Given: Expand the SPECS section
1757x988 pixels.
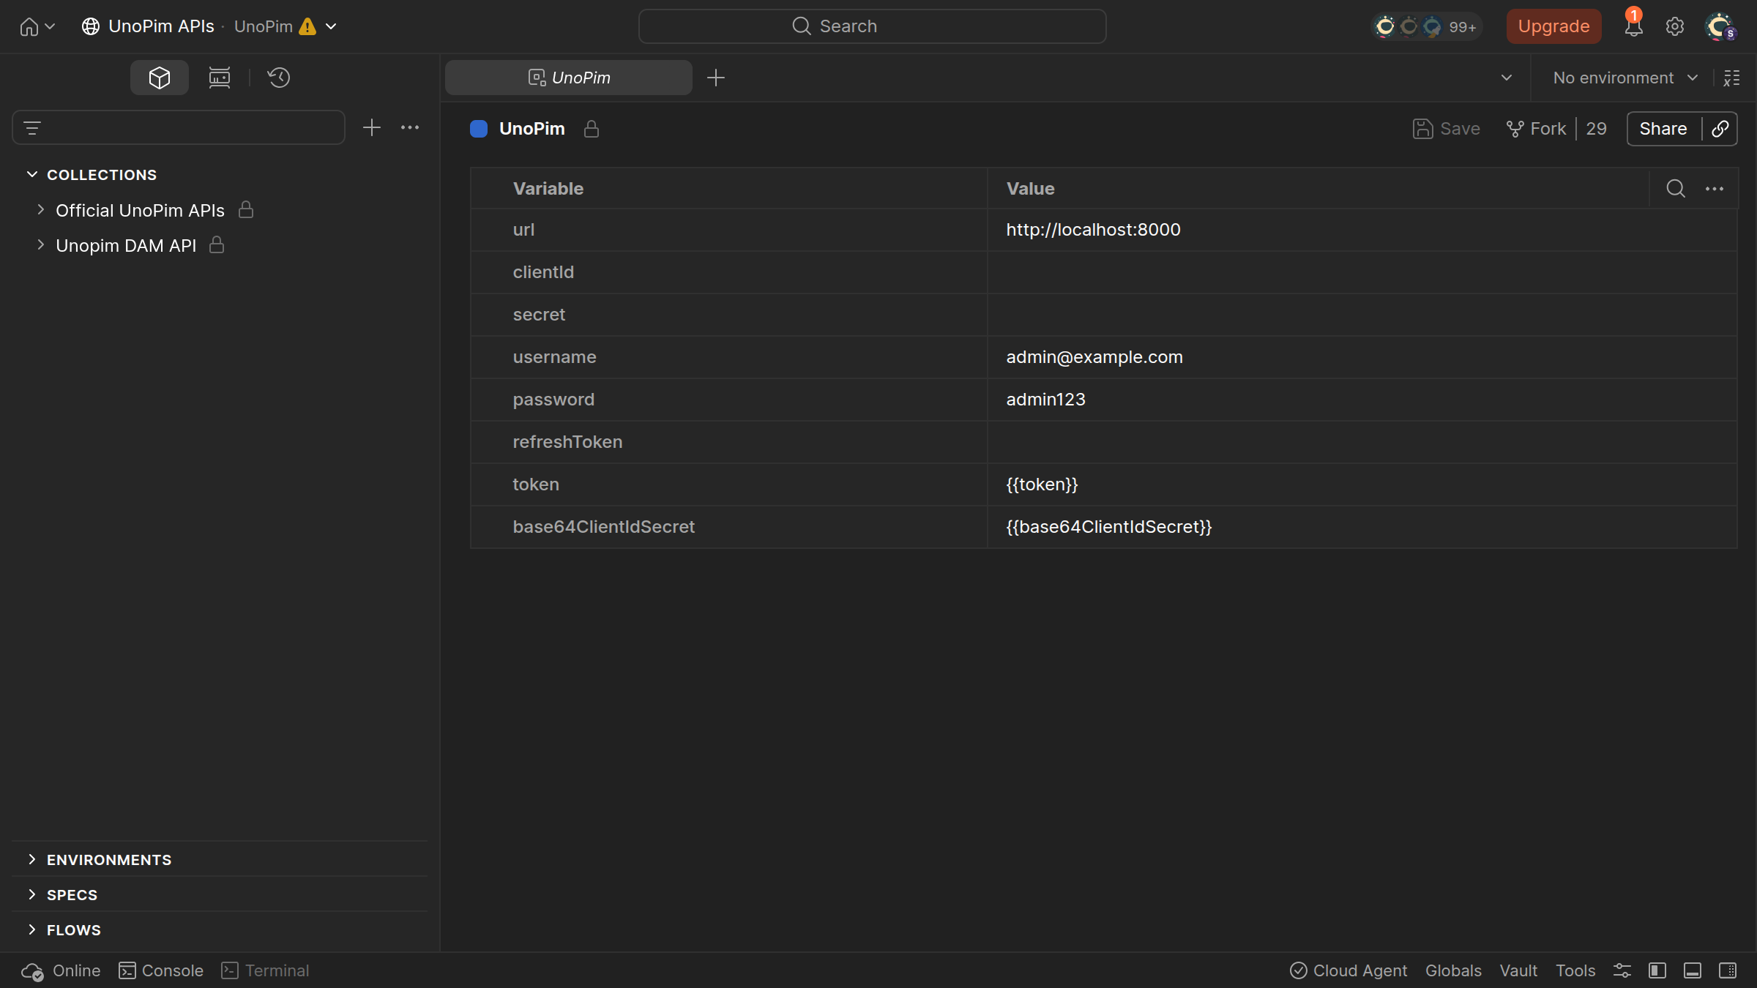Looking at the screenshot, I should pyautogui.click(x=31, y=894).
